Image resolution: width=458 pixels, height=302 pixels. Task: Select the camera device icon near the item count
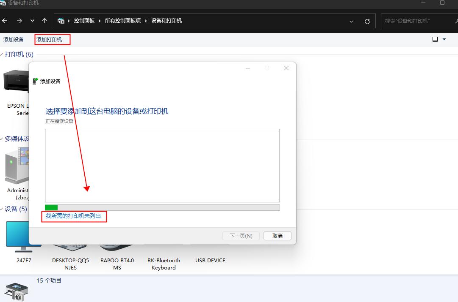point(16,291)
